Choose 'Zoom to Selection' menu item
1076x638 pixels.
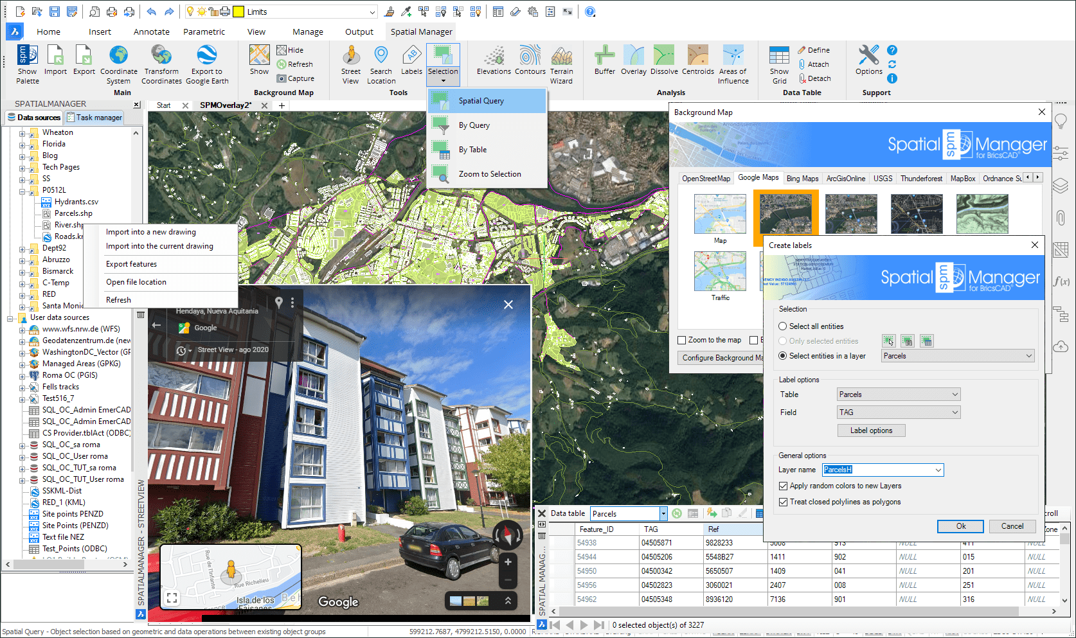[488, 174]
